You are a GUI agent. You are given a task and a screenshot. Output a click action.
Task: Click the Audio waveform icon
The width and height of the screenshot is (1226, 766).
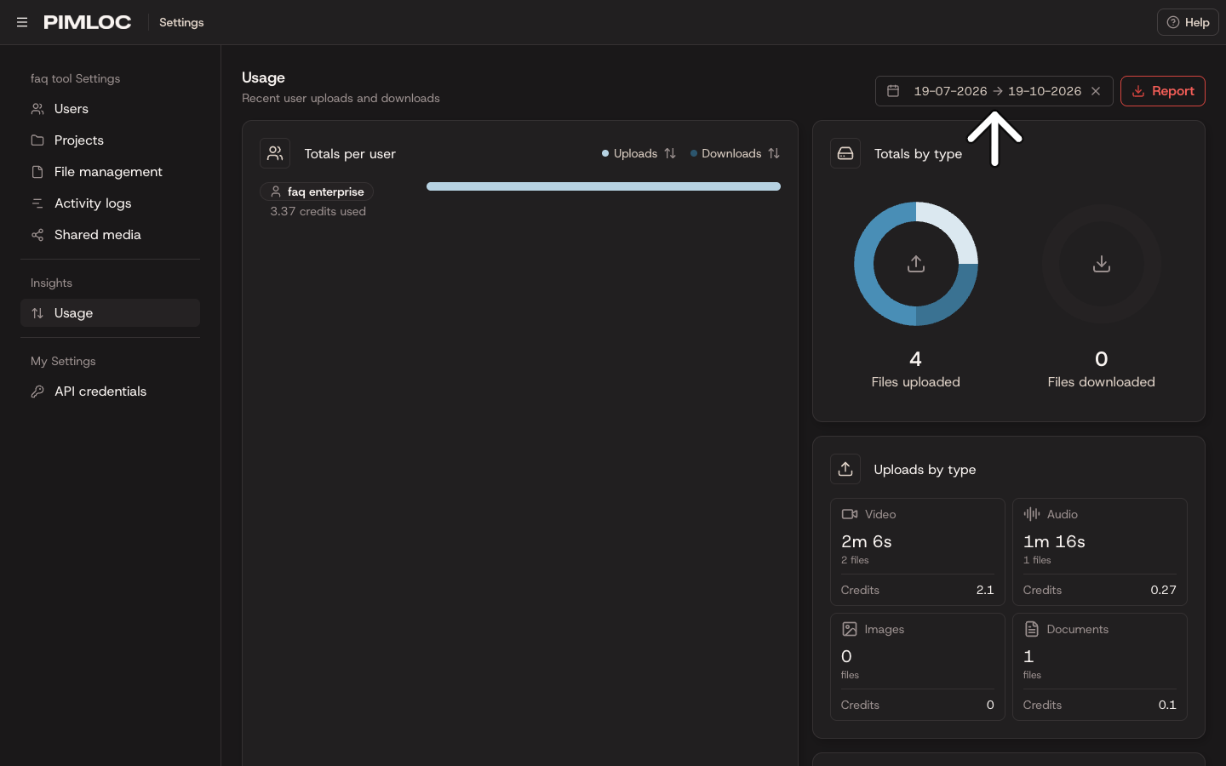(1032, 514)
